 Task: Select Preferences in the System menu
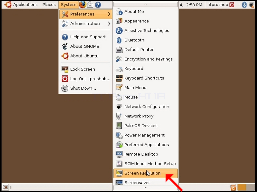[x=86, y=14]
